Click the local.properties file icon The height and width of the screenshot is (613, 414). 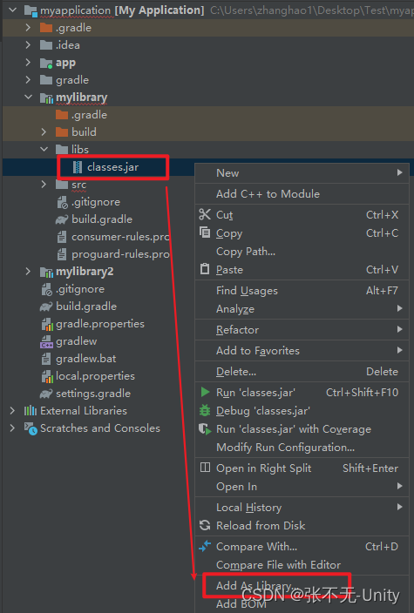point(47,376)
